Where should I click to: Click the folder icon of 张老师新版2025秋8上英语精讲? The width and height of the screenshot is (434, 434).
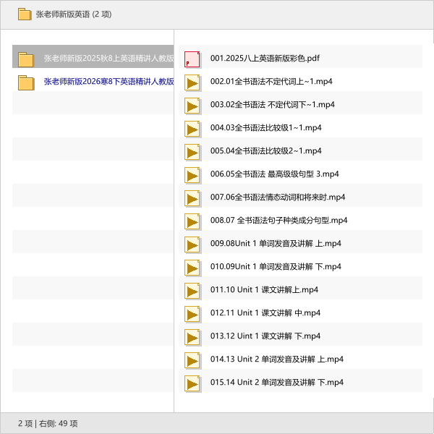click(x=26, y=59)
